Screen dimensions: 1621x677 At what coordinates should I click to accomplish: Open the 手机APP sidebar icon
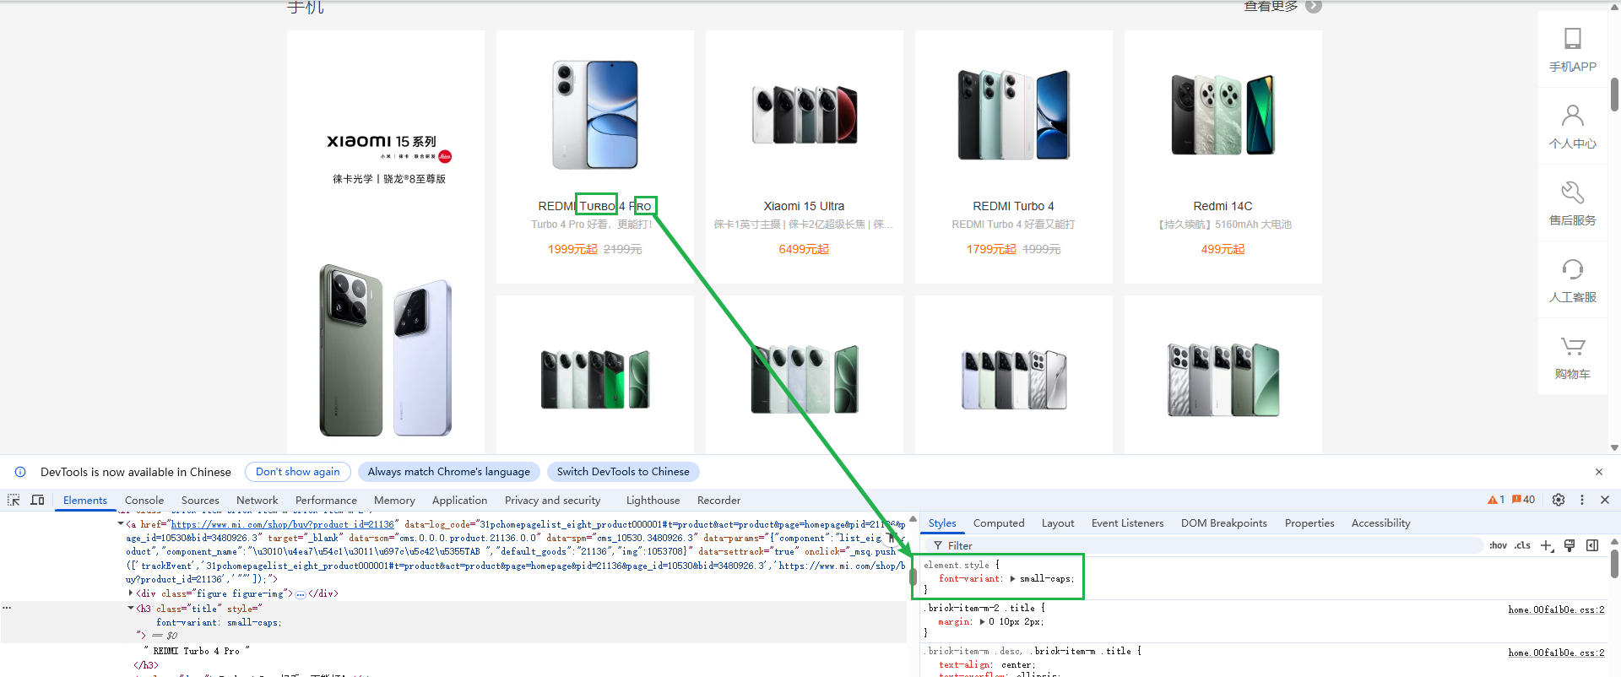coord(1572,39)
